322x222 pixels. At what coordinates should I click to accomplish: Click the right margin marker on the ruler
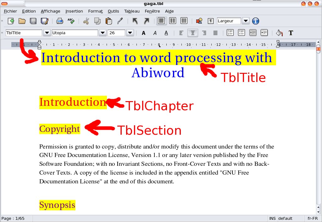(278, 44)
